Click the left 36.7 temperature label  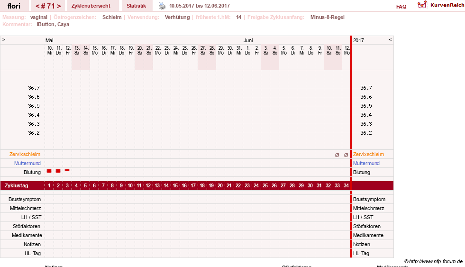pos(34,88)
